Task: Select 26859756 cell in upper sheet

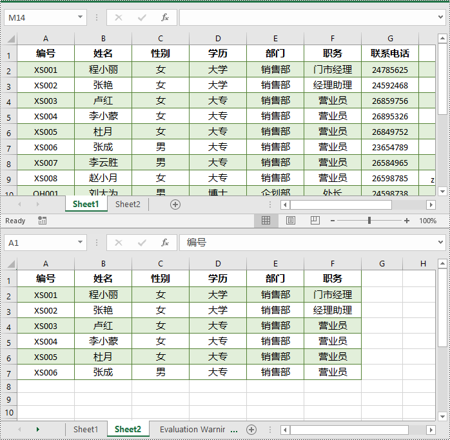Action: pyautogui.click(x=390, y=101)
